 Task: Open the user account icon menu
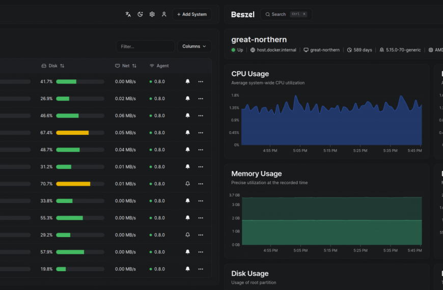tap(164, 14)
